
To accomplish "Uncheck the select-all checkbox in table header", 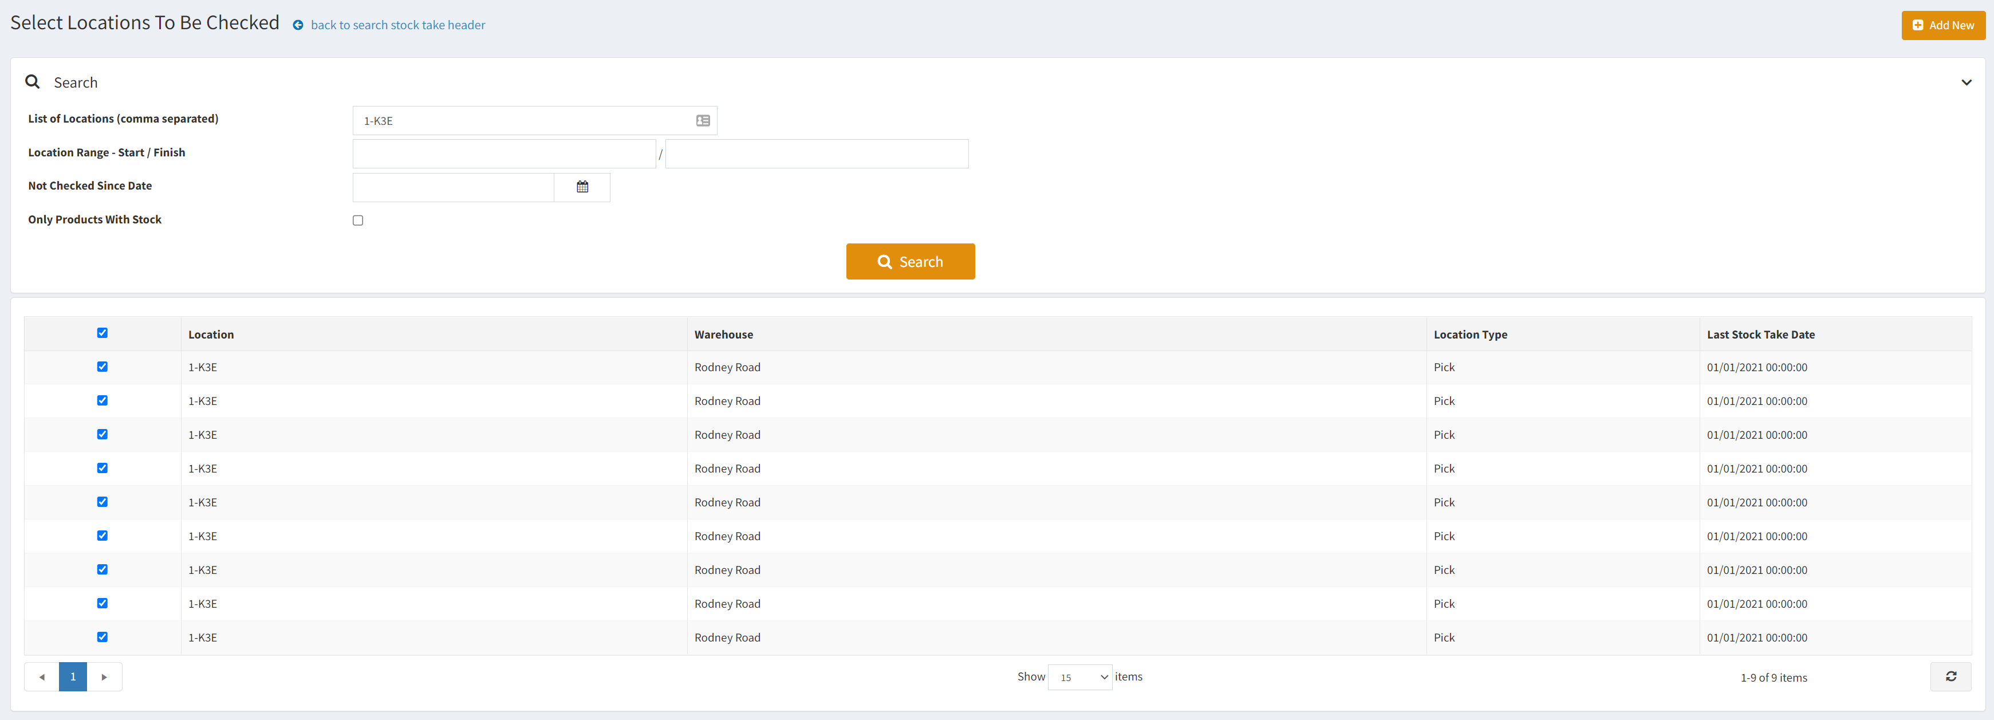I will [102, 332].
